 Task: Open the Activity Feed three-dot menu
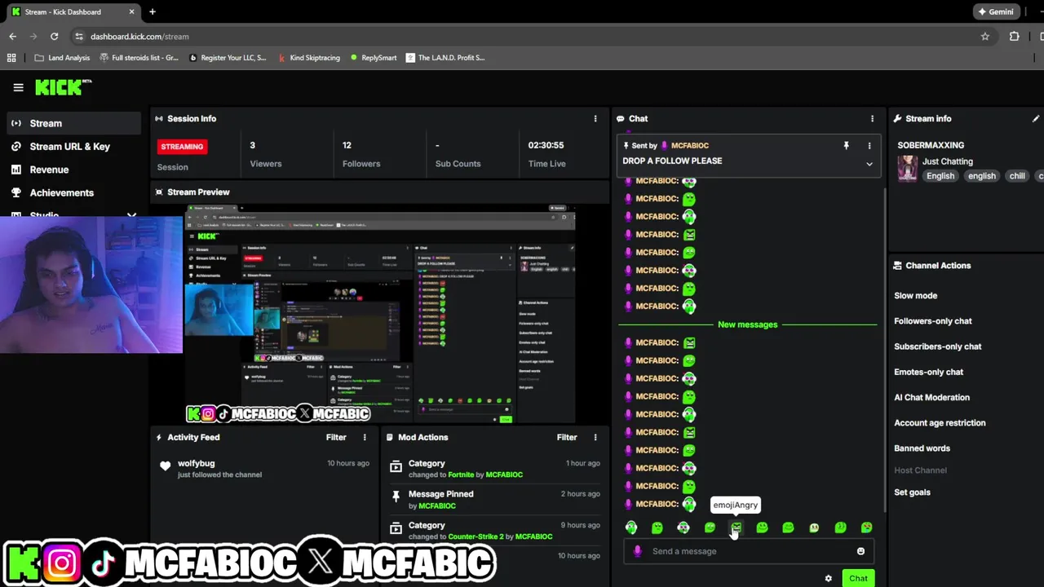click(365, 438)
